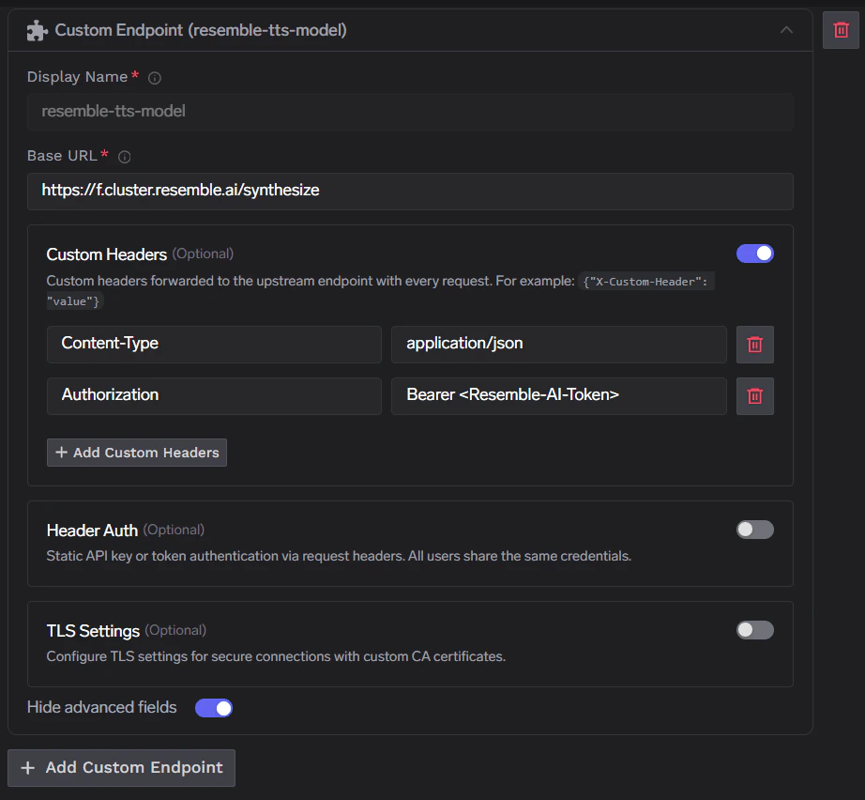
Task: Open the Display Name info tooltip icon
Action: tap(155, 78)
